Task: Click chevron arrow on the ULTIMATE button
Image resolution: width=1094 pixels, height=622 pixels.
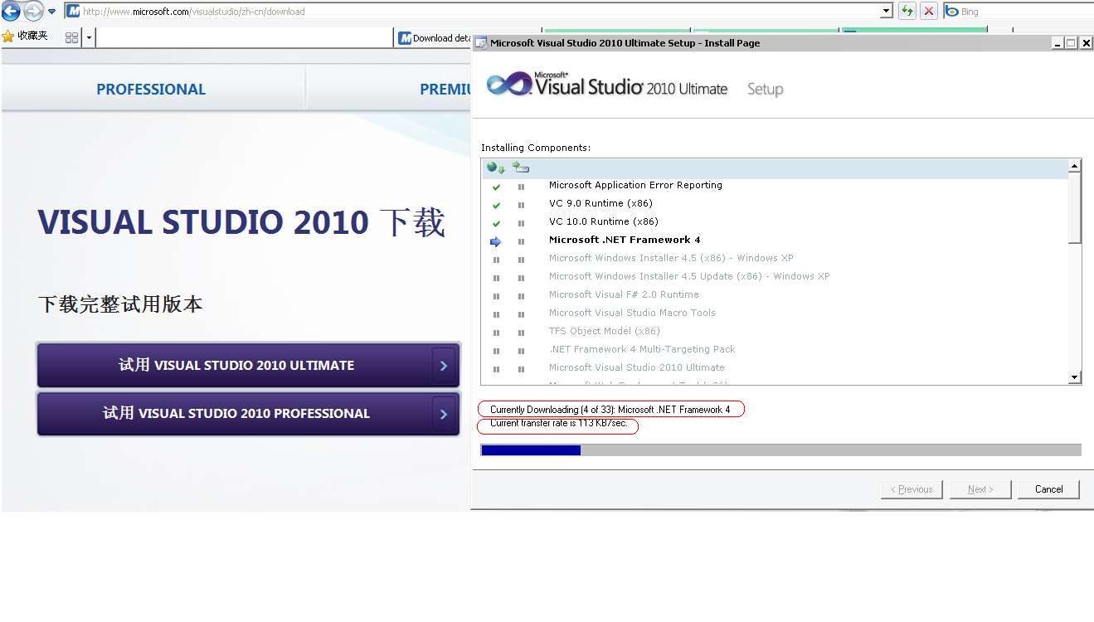Action: pyautogui.click(x=444, y=366)
